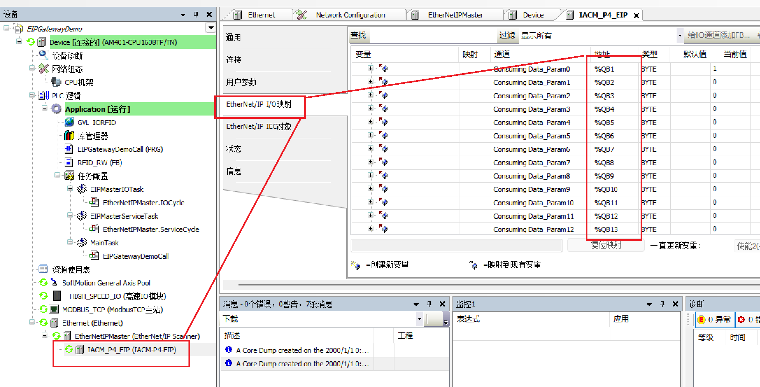Click the GVL_IORFID global variable list icon

[x=69, y=122]
